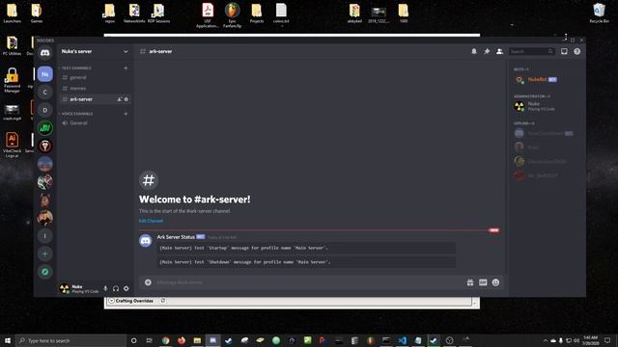
Task: Open edit channel gear on ark-server row
Action: pos(126,99)
